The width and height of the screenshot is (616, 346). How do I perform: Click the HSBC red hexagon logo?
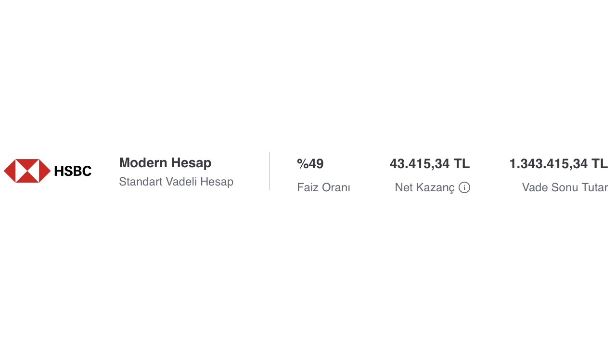point(27,171)
